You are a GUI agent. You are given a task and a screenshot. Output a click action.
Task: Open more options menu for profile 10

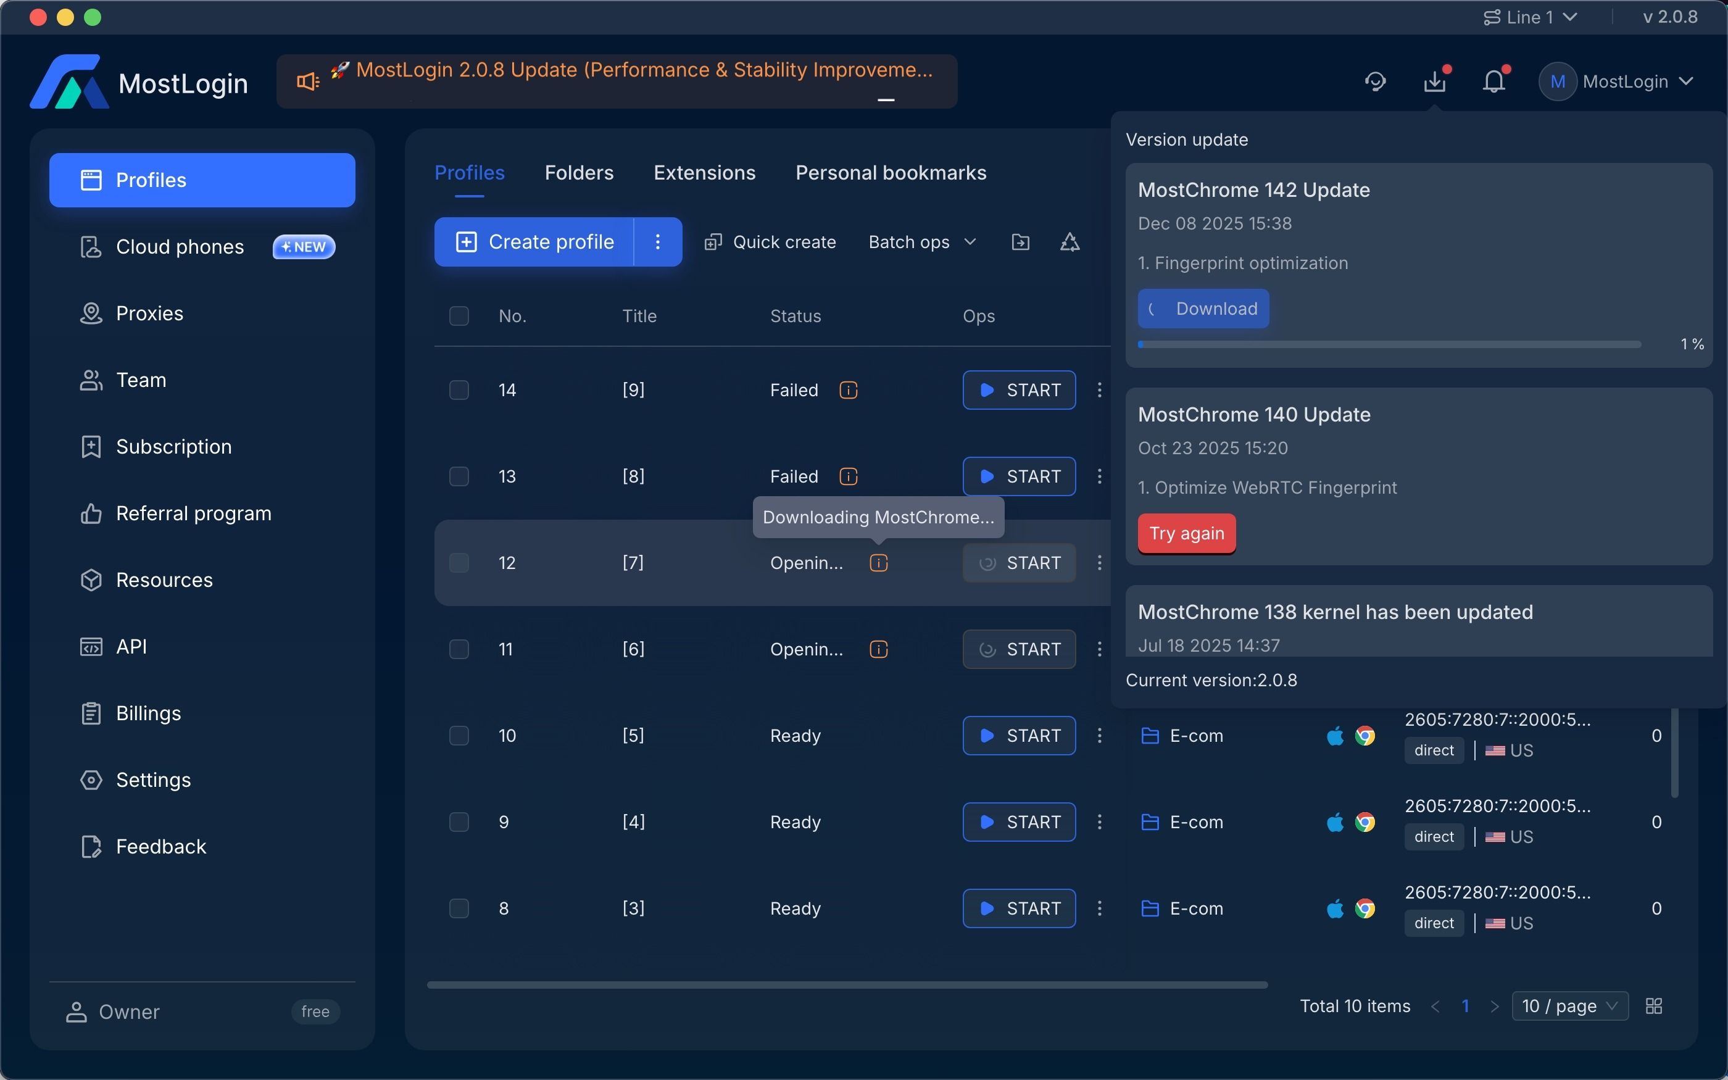pos(1100,736)
